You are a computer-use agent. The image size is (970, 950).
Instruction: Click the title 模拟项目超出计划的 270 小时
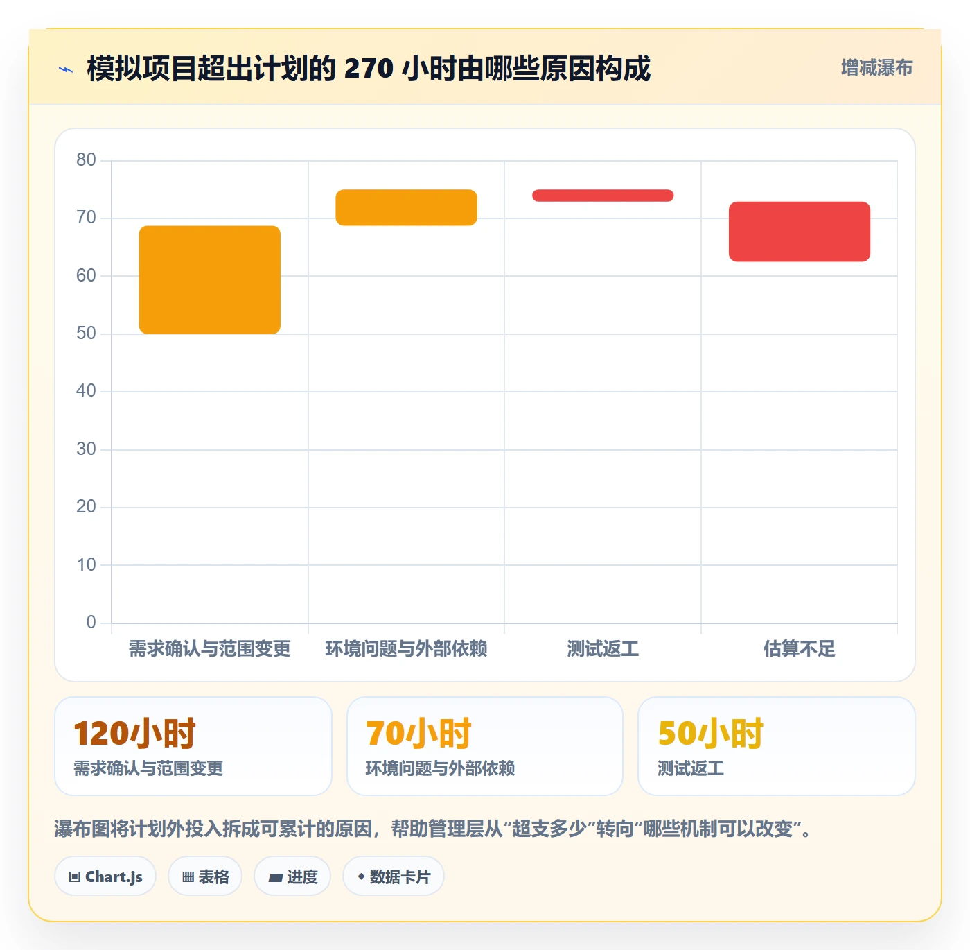369,69
